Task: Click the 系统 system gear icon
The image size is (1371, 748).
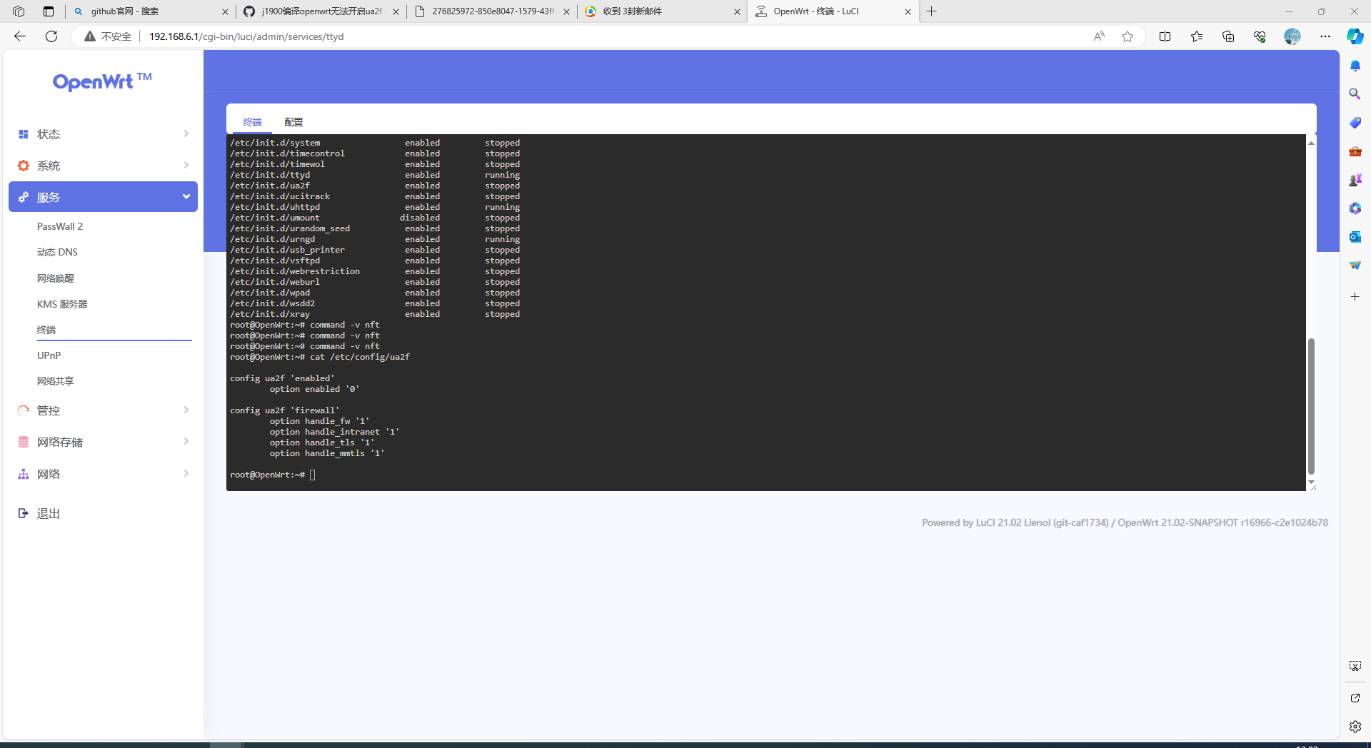Action: pyautogui.click(x=22, y=166)
